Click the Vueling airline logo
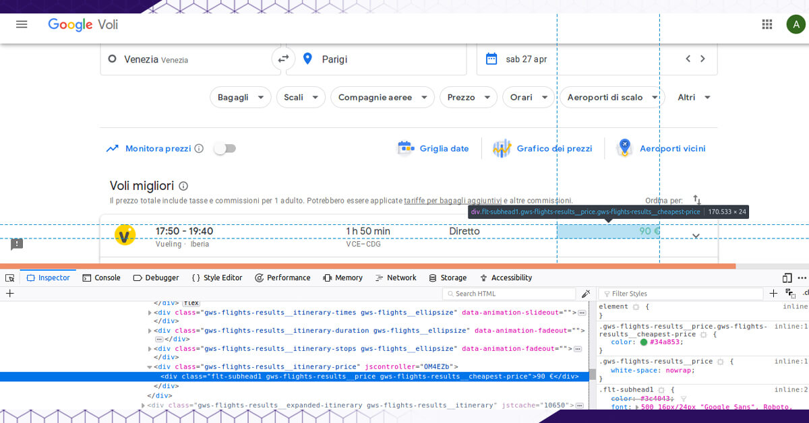Image resolution: width=809 pixels, height=423 pixels. click(125, 235)
